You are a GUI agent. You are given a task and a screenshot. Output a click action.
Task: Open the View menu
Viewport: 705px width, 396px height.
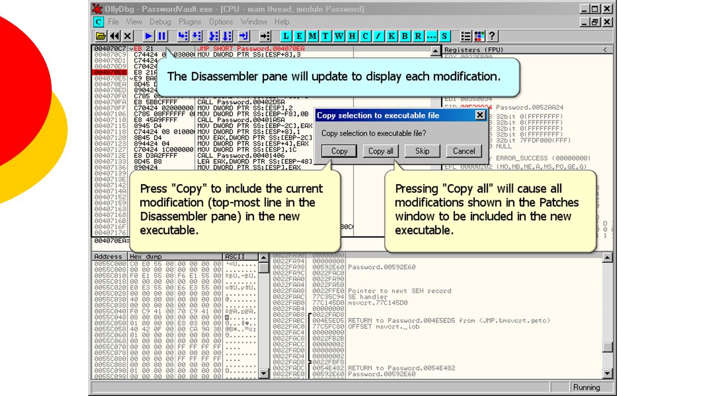[x=134, y=22]
